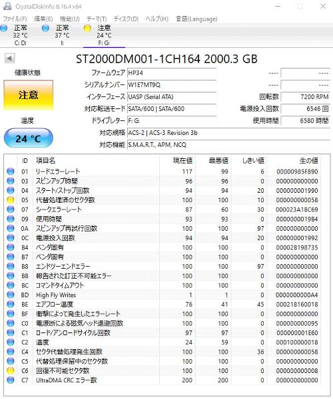Click the 生の値 column header
The height and width of the screenshot is (399, 333).
[x=308, y=160]
